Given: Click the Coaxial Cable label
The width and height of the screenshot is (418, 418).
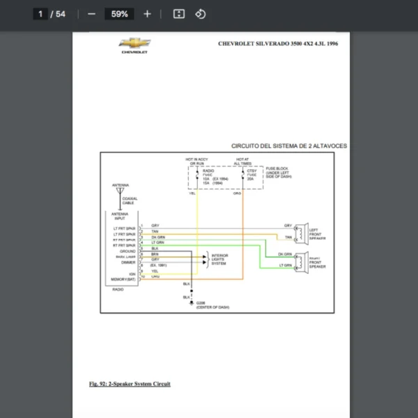Looking at the screenshot, I should [130, 200].
